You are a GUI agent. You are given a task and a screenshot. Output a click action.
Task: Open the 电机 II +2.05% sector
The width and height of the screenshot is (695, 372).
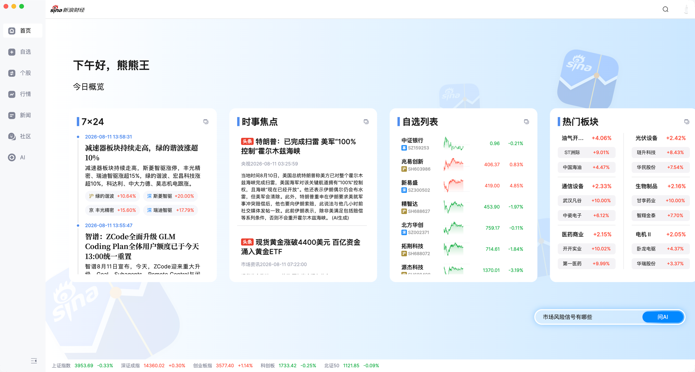660,234
